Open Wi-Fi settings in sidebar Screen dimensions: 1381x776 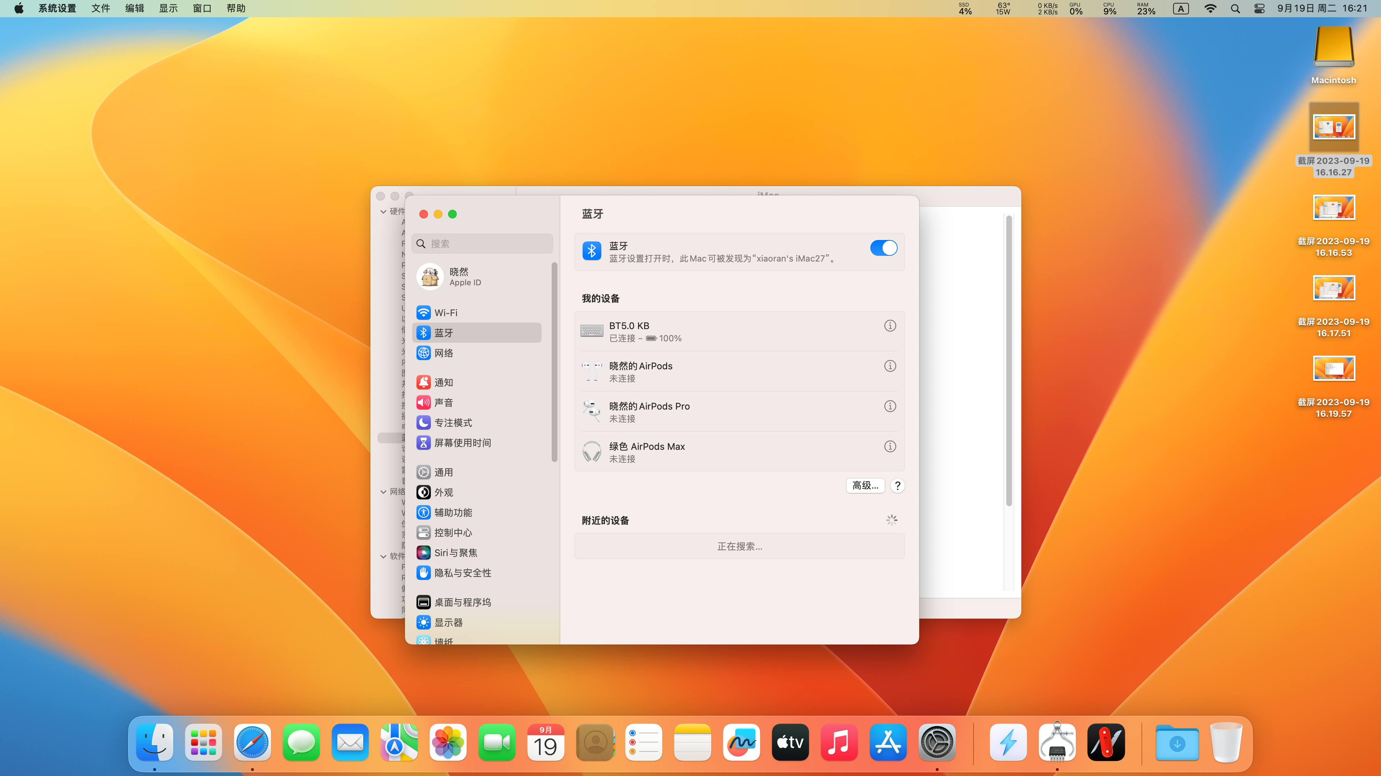coord(446,313)
